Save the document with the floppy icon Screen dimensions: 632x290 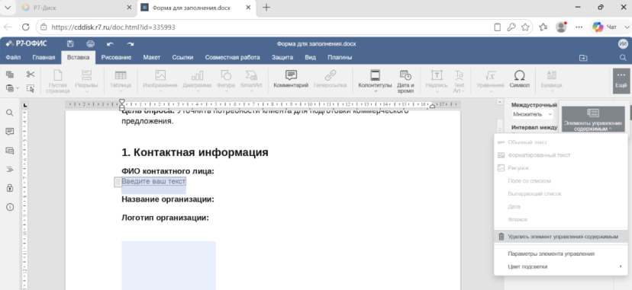click(70, 44)
